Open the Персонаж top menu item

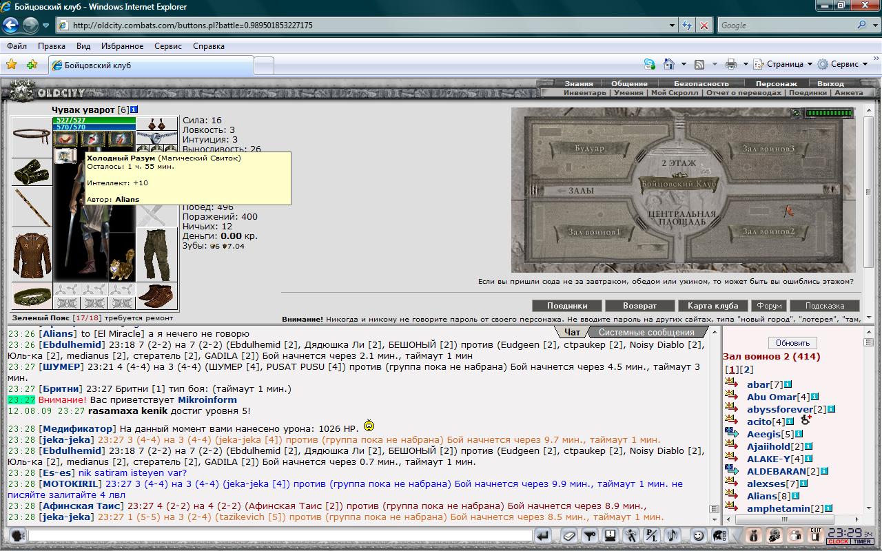pos(777,83)
